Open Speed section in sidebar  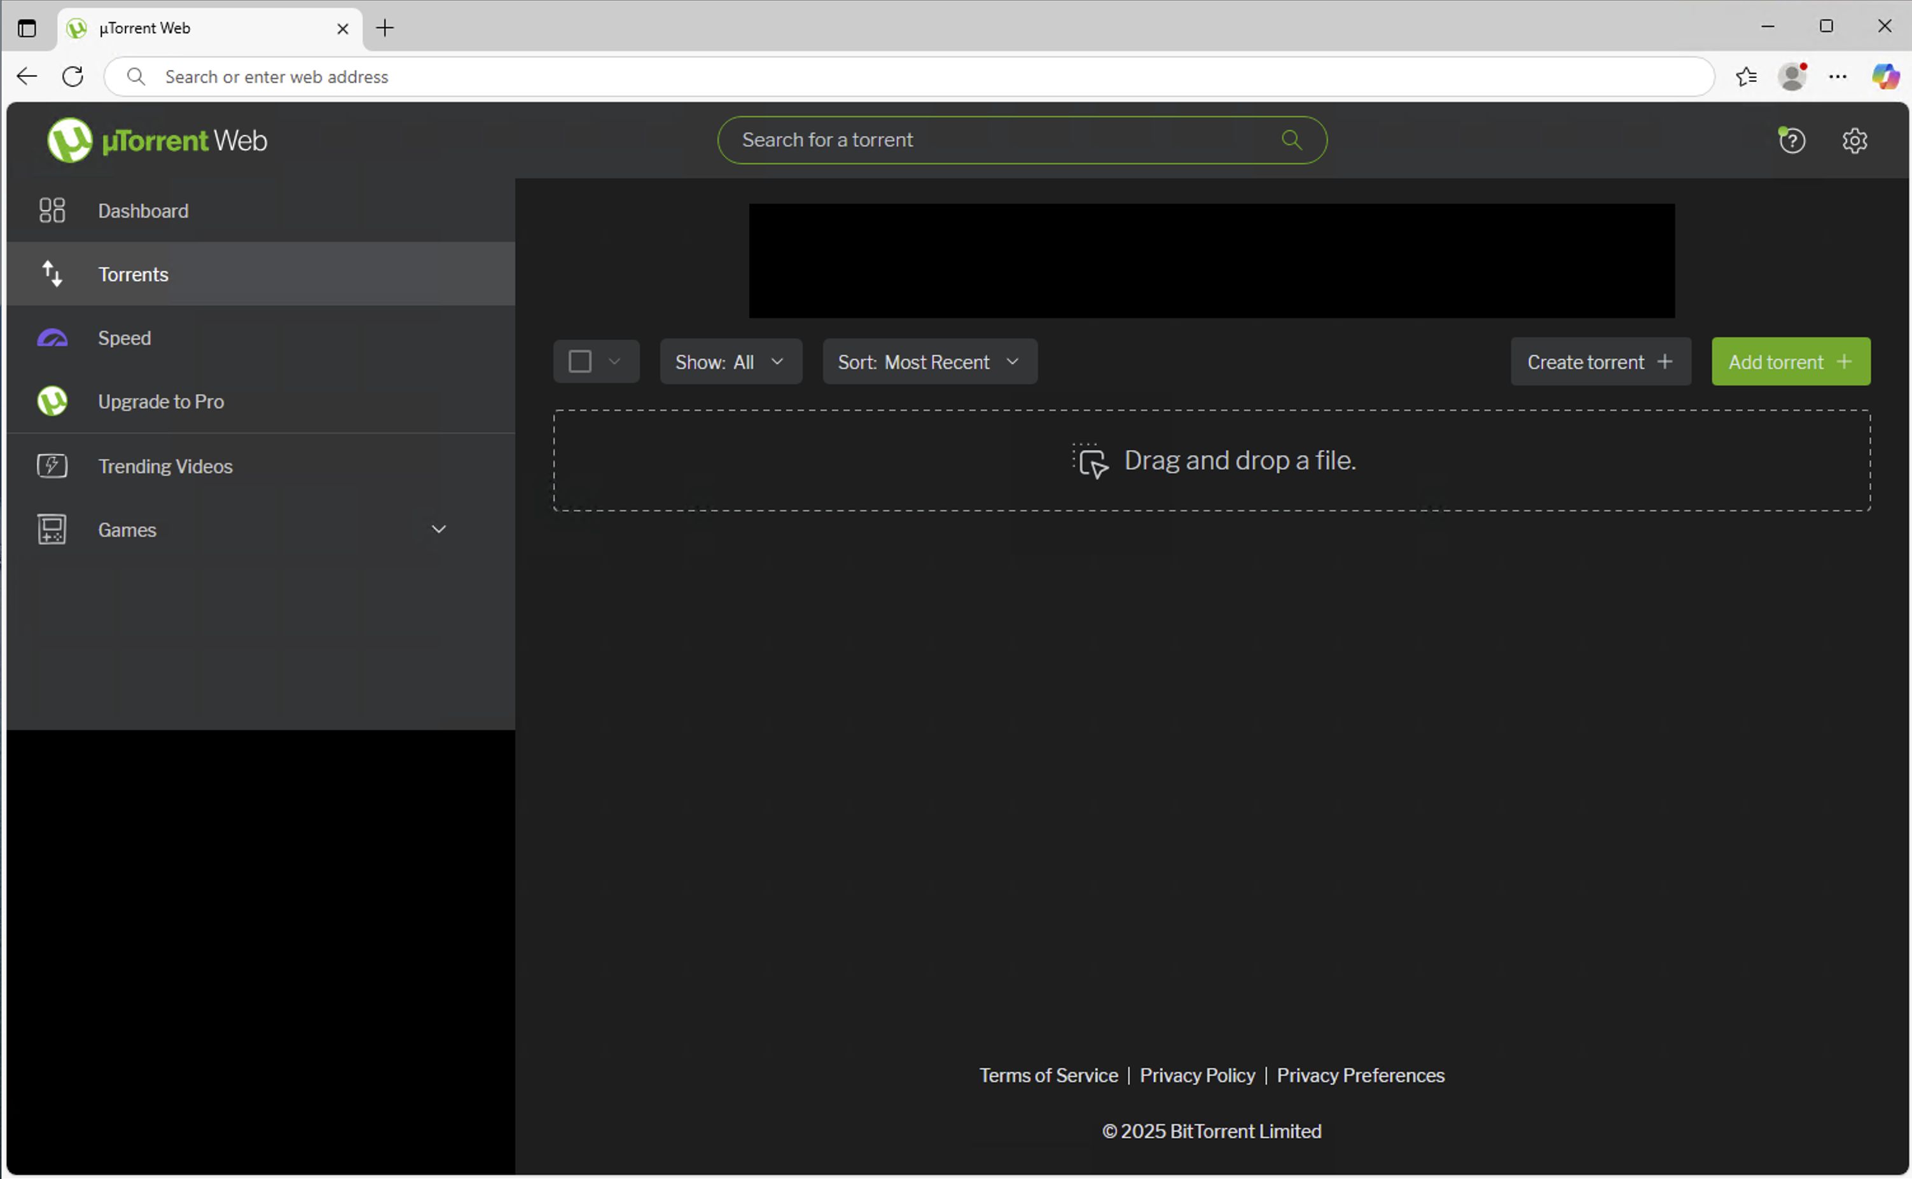260,338
